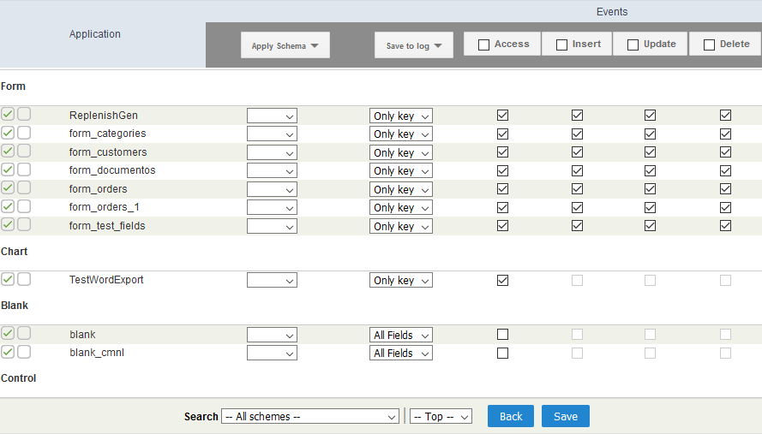Screen dimensions: 762x434
Task: Click uncheck-all icon for form_documentos row
Action: [24, 169]
